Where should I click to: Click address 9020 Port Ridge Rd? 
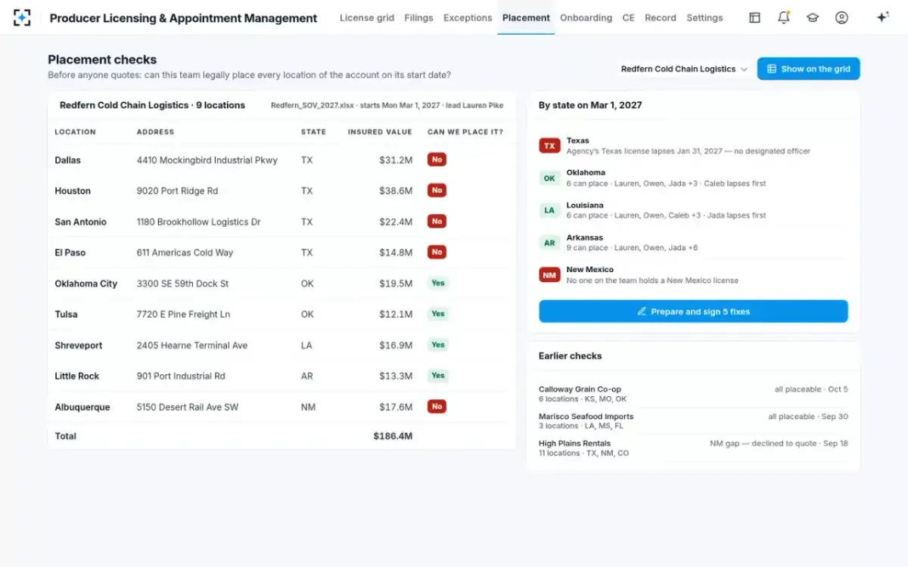[x=177, y=191]
